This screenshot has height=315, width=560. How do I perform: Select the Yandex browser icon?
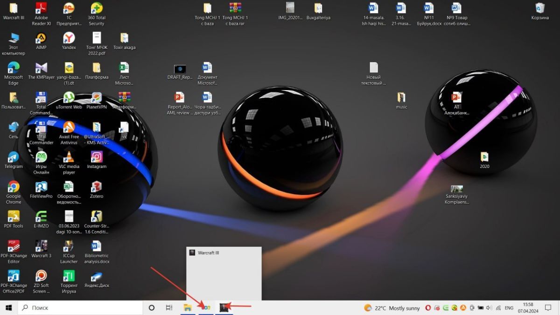point(69,38)
